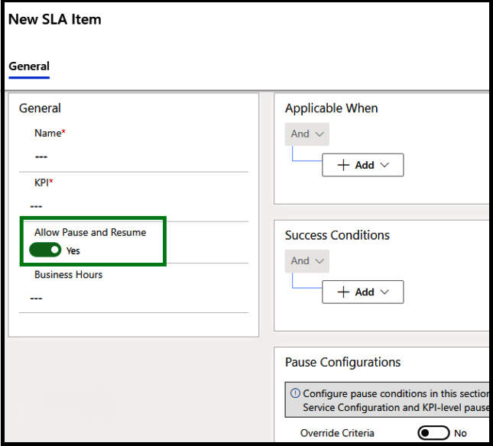Click Add button under Applicable When
This screenshot has width=493, height=446.
pyautogui.click(x=363, y=165)
